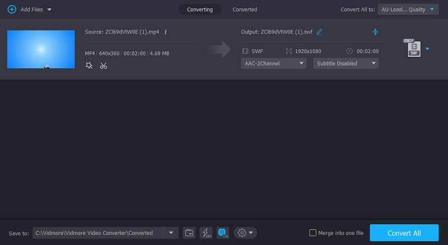Click the SWF output format icon
Viewport: 448px width, 245px height.
click(x=413, y=49)
